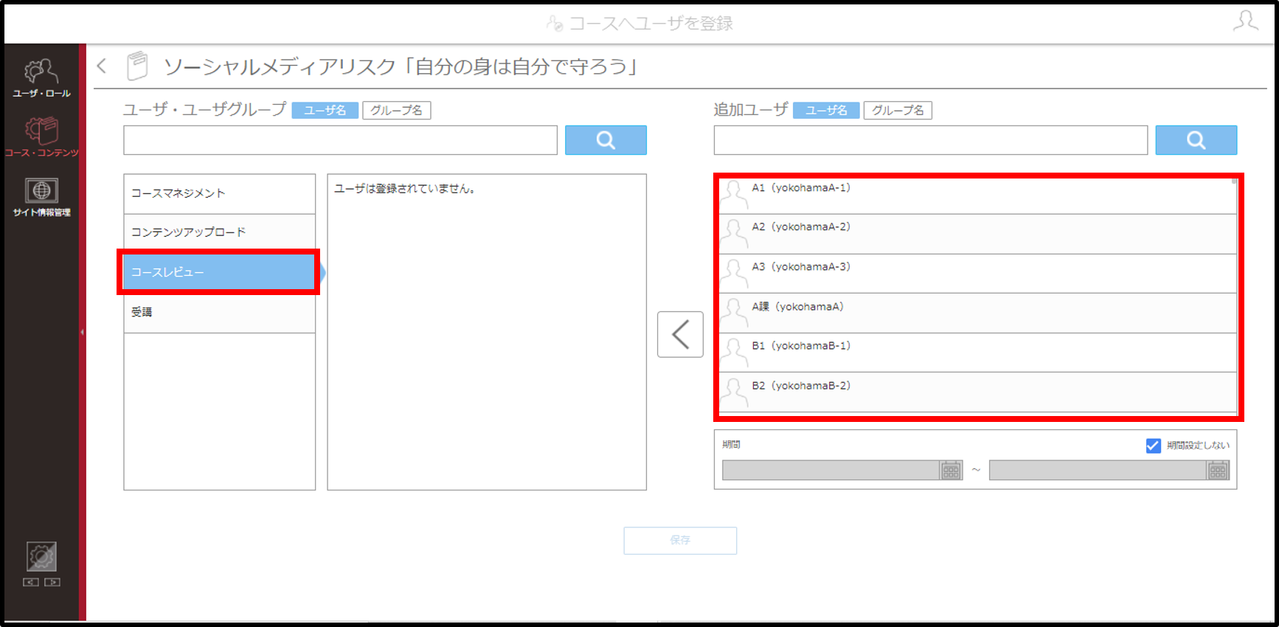
Task: Click the period end date field
Action: tap(1098, 470)
